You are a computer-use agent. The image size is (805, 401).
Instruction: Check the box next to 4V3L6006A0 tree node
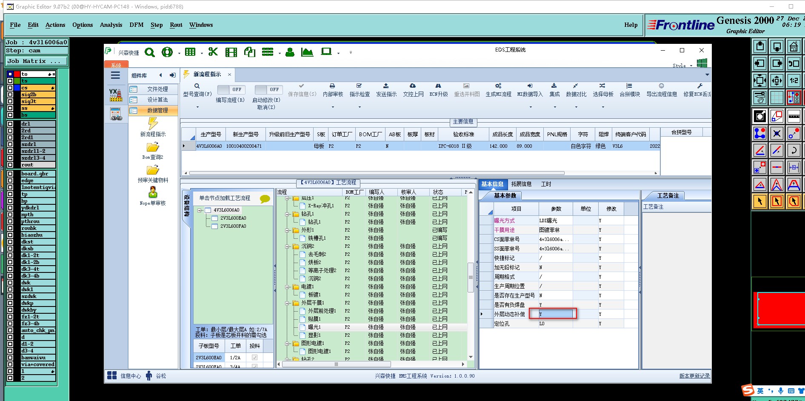tap(208, 210)
